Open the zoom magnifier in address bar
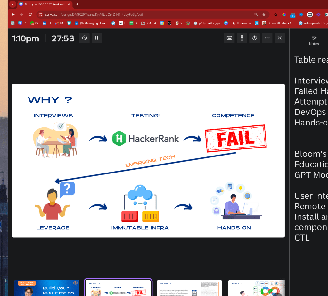Screen dimensions: 328x296 tap(256, 14)
